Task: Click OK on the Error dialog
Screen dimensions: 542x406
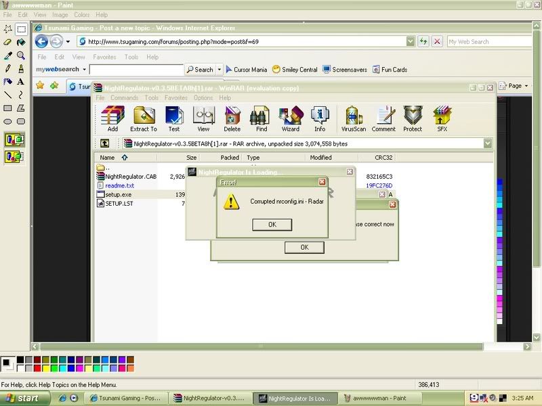Action: 272,225
